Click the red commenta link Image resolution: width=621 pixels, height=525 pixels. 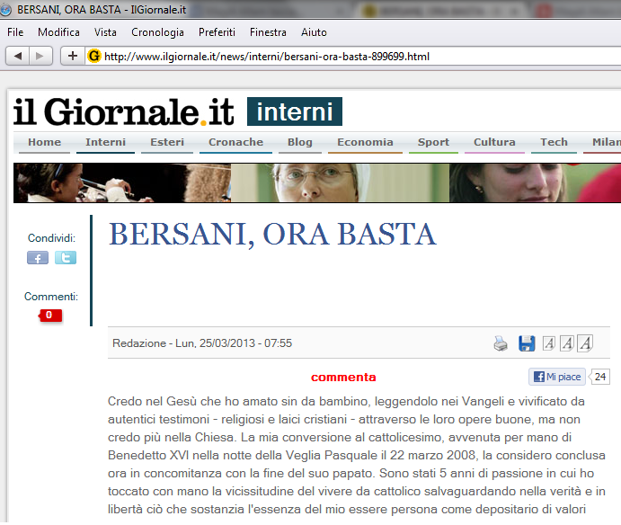[x=343, y=377]
